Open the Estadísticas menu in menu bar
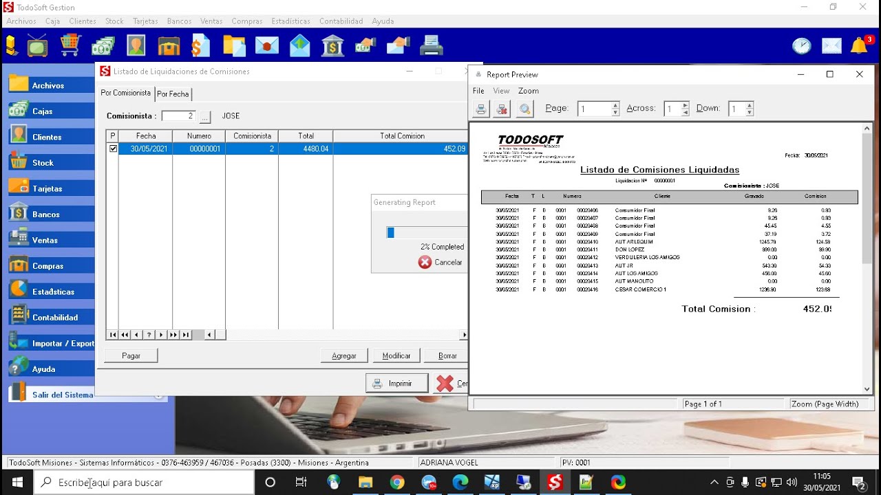 [x=290, y=21]
